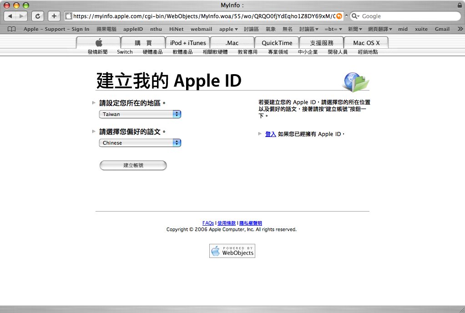Go forward with the Safari forward arrow

(x=21, y=16)
